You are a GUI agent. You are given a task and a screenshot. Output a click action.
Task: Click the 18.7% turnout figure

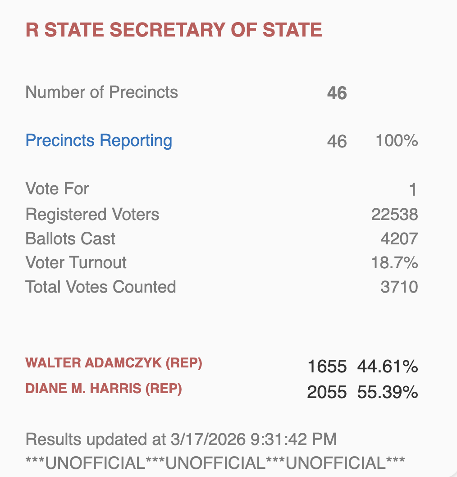point(394,262)
